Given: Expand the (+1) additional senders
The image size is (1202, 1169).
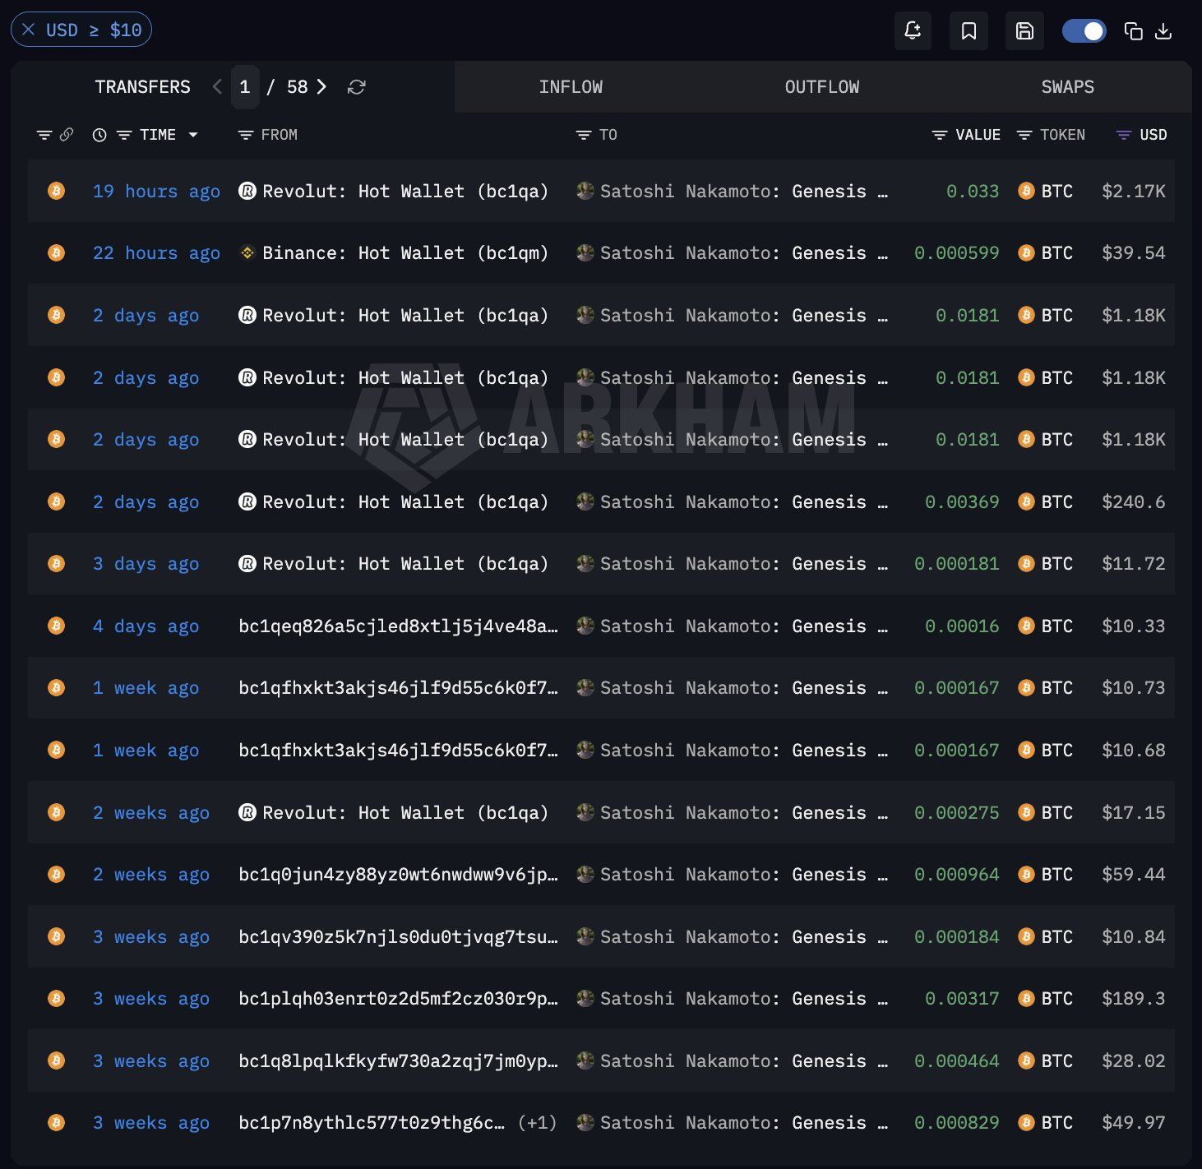Looking at the screenshot, I should [537, 1123].
